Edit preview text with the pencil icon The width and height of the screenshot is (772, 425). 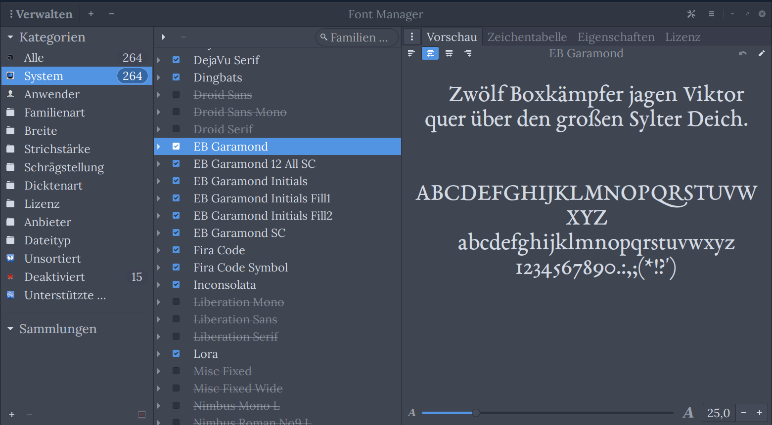pos(762,53)
